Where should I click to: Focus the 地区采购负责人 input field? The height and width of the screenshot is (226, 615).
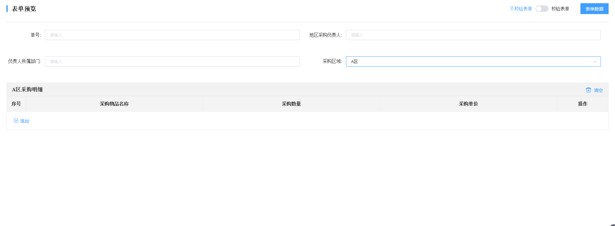pos(473,35)
